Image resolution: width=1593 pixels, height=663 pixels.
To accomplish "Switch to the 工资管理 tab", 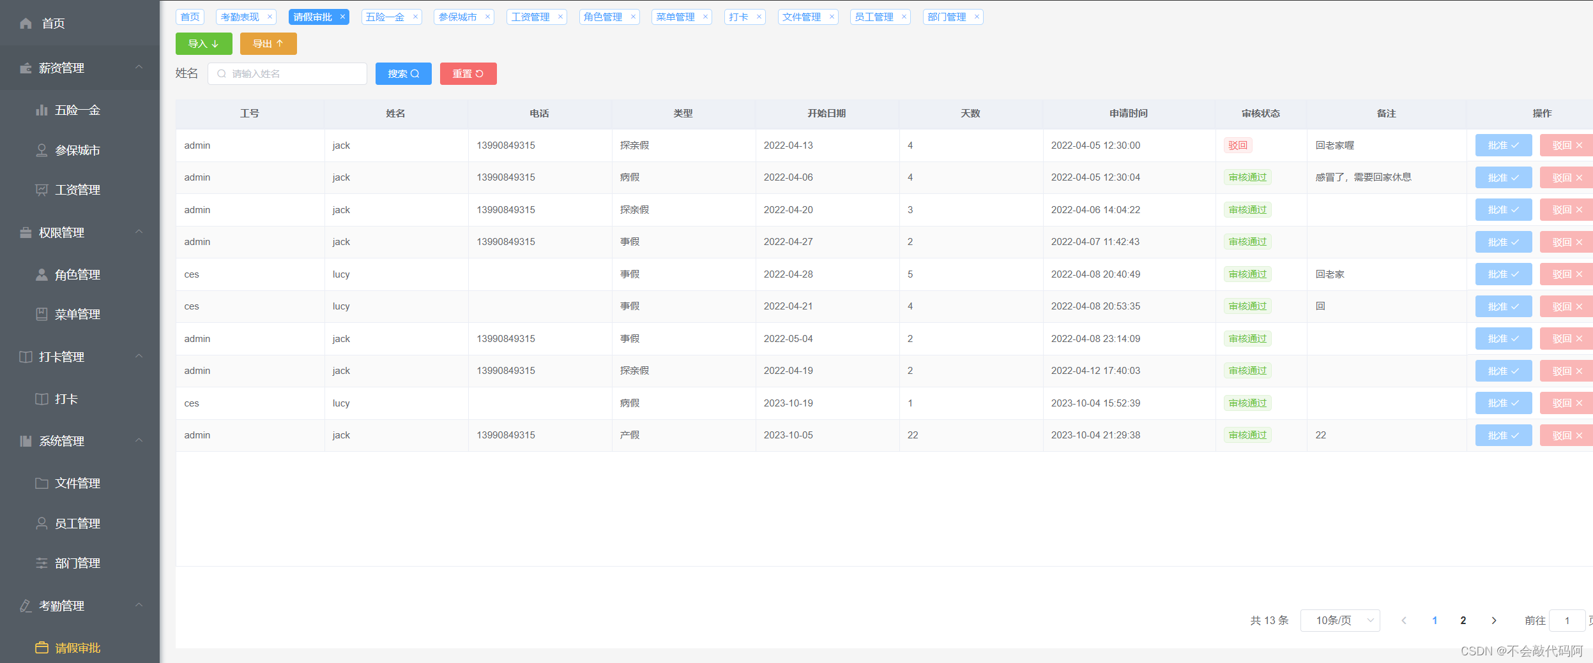I will pos(530,17).
